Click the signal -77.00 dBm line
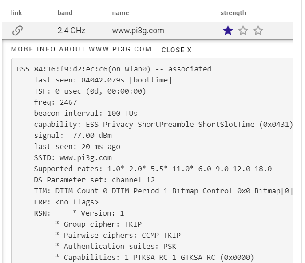 click(73, 135)
